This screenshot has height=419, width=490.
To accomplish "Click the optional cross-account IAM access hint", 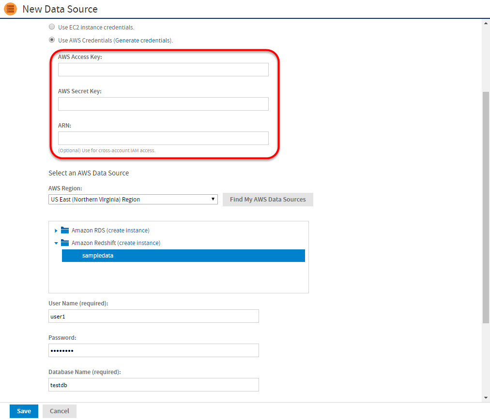I will coord(107,150).
